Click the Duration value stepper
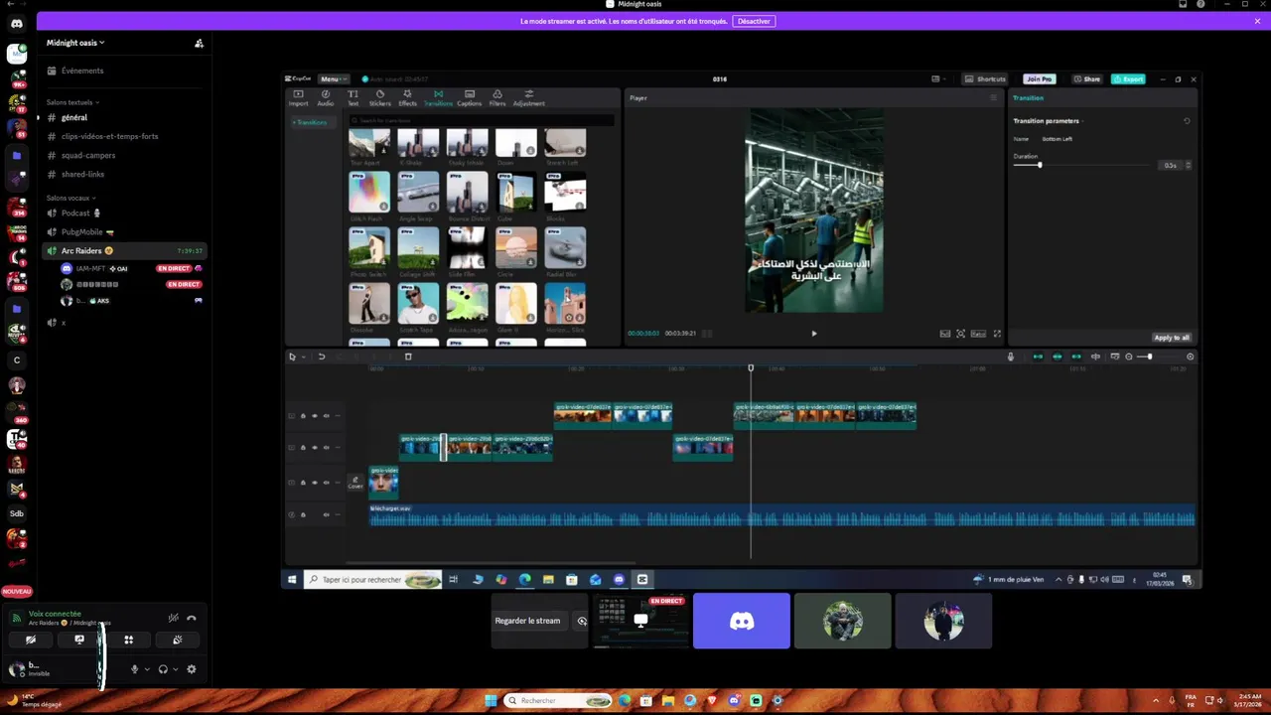Image resolution: width=1271 pixels, height=715 pixels. (1189, 165)
